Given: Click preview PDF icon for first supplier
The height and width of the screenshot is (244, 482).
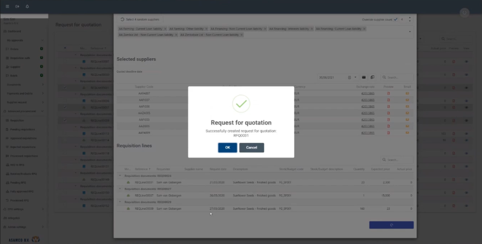Looking at the screenshot, I should 388,93.
